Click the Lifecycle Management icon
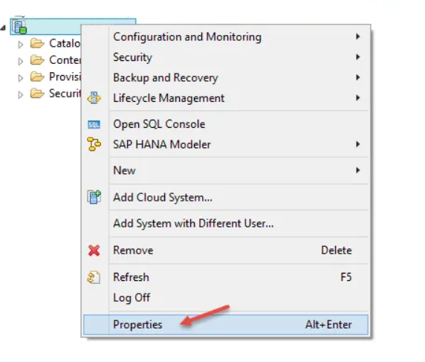The image size is (425, 362). pos(94,98)
